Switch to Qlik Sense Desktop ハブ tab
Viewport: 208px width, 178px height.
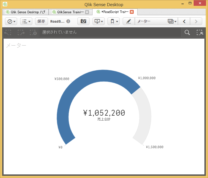click(26, 12)
